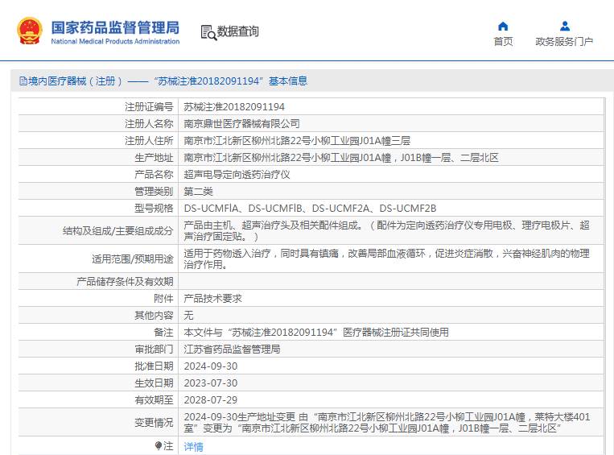Image resolution: width=614 pixels, height=455 pixels.
Task: Click the 其他内容 label
Action: [x=154, y=315]
